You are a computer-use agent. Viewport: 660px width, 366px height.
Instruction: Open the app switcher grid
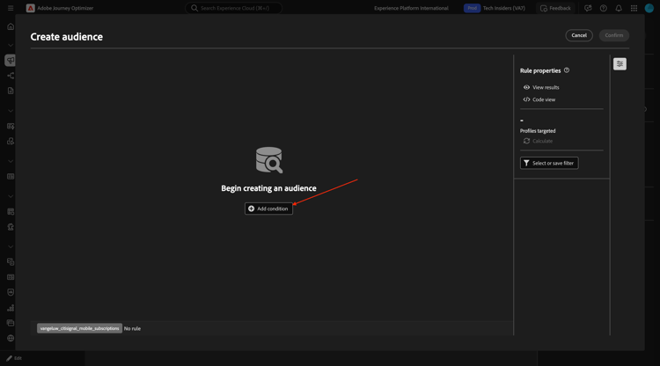coord(634,8)
